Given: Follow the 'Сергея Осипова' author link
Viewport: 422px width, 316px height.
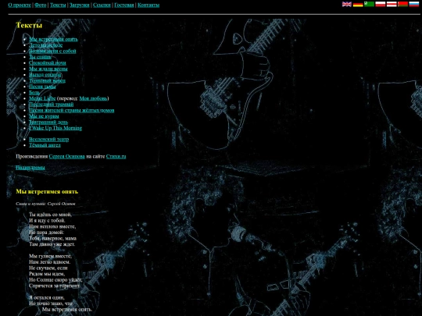Looking at the screenshot, I should pyautogui.click(x=66, y=156).
